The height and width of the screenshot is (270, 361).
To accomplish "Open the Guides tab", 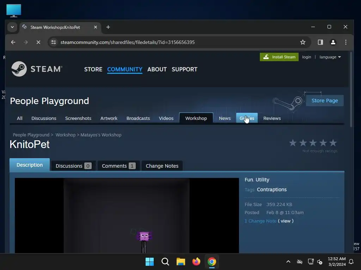I will [x=247, y=118].
